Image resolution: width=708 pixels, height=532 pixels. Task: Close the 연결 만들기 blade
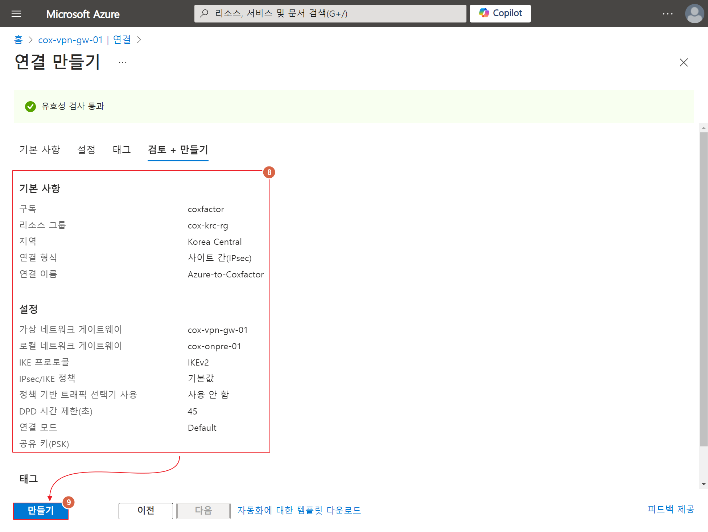pos(683,62)
